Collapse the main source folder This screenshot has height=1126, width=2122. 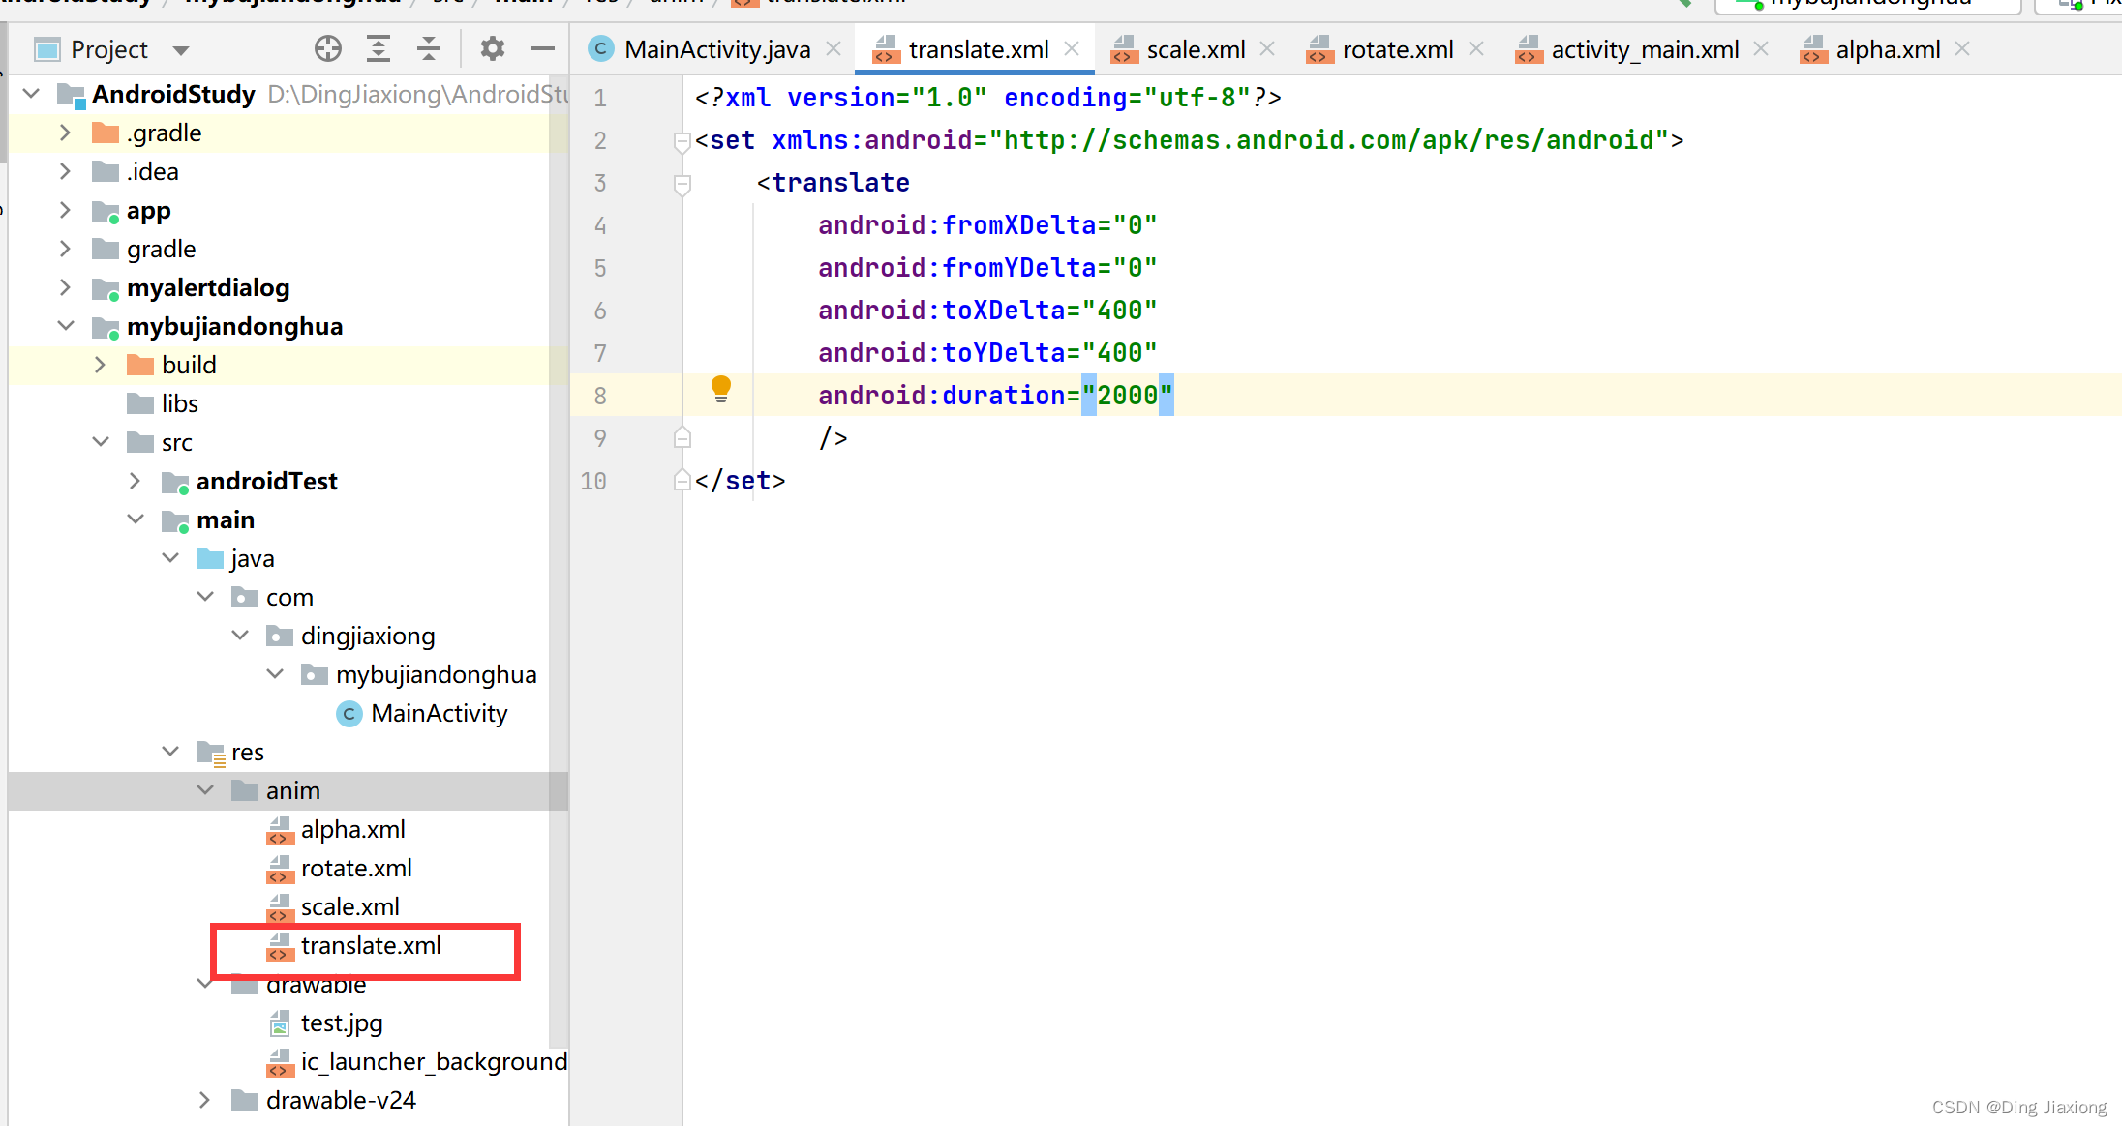136,519
